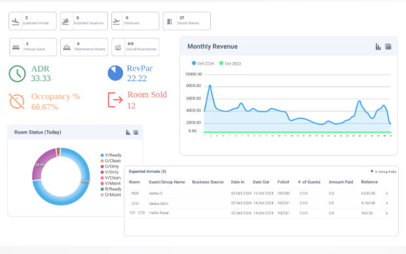This screenshot has height=254, width=406.
Task: Toggle V/Ready in the room status legend
Action: point(111,155)
